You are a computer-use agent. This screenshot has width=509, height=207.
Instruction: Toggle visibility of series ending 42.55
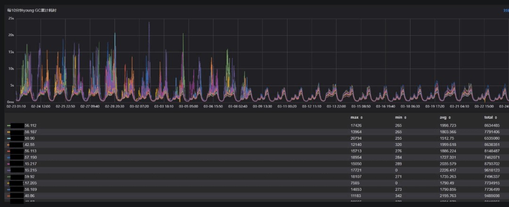pos(30,145)
